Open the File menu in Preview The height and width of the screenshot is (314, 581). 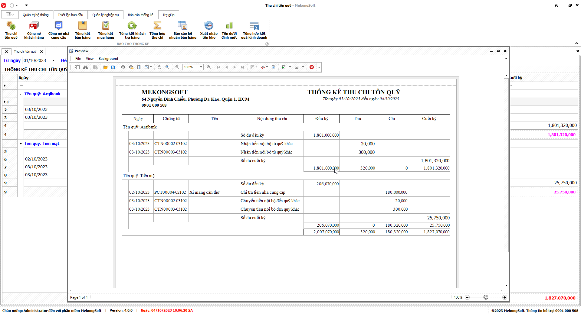pos(78,59)
